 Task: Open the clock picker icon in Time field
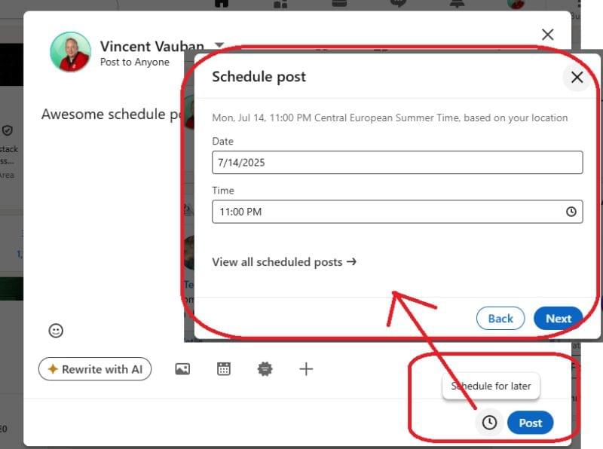pyautogui.click(x=571, y=212)
